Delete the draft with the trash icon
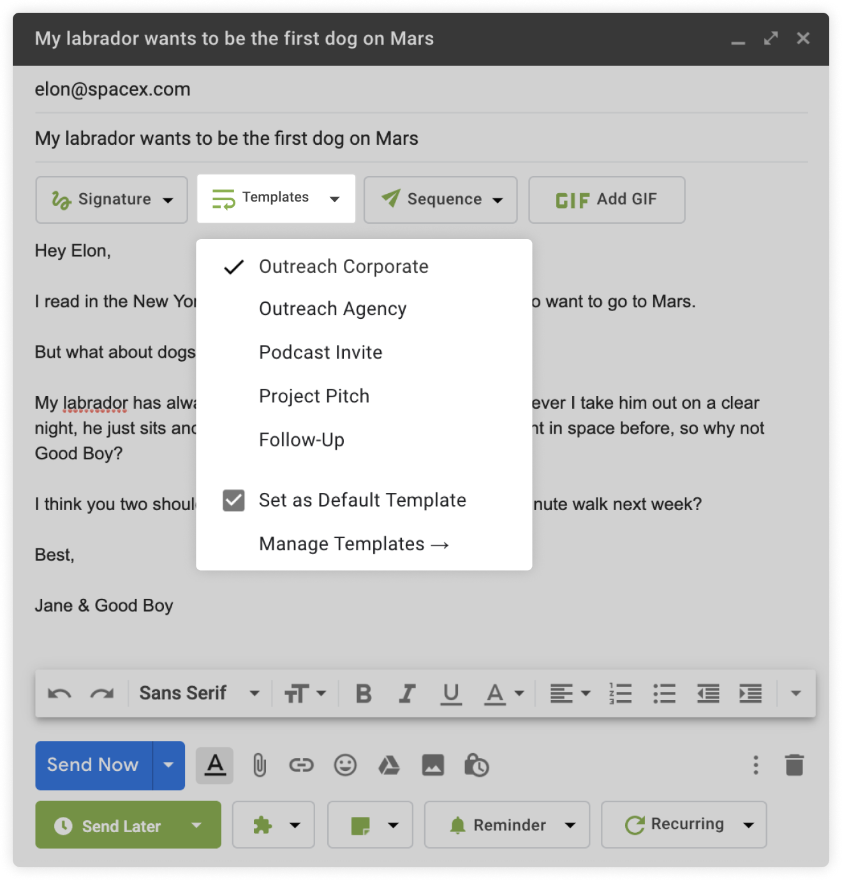 coord(794,765)
